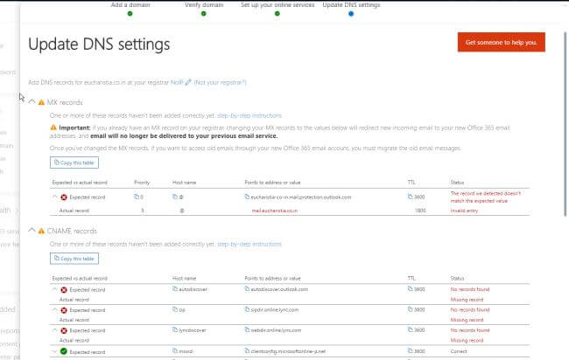Click the red error icon on lyncdiscover row
569x360 pixels.
64,330
